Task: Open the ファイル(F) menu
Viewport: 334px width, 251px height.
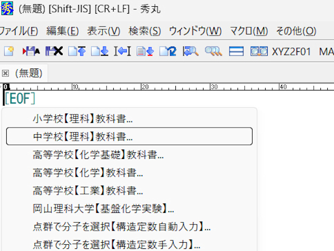Action: click(19, 31)
